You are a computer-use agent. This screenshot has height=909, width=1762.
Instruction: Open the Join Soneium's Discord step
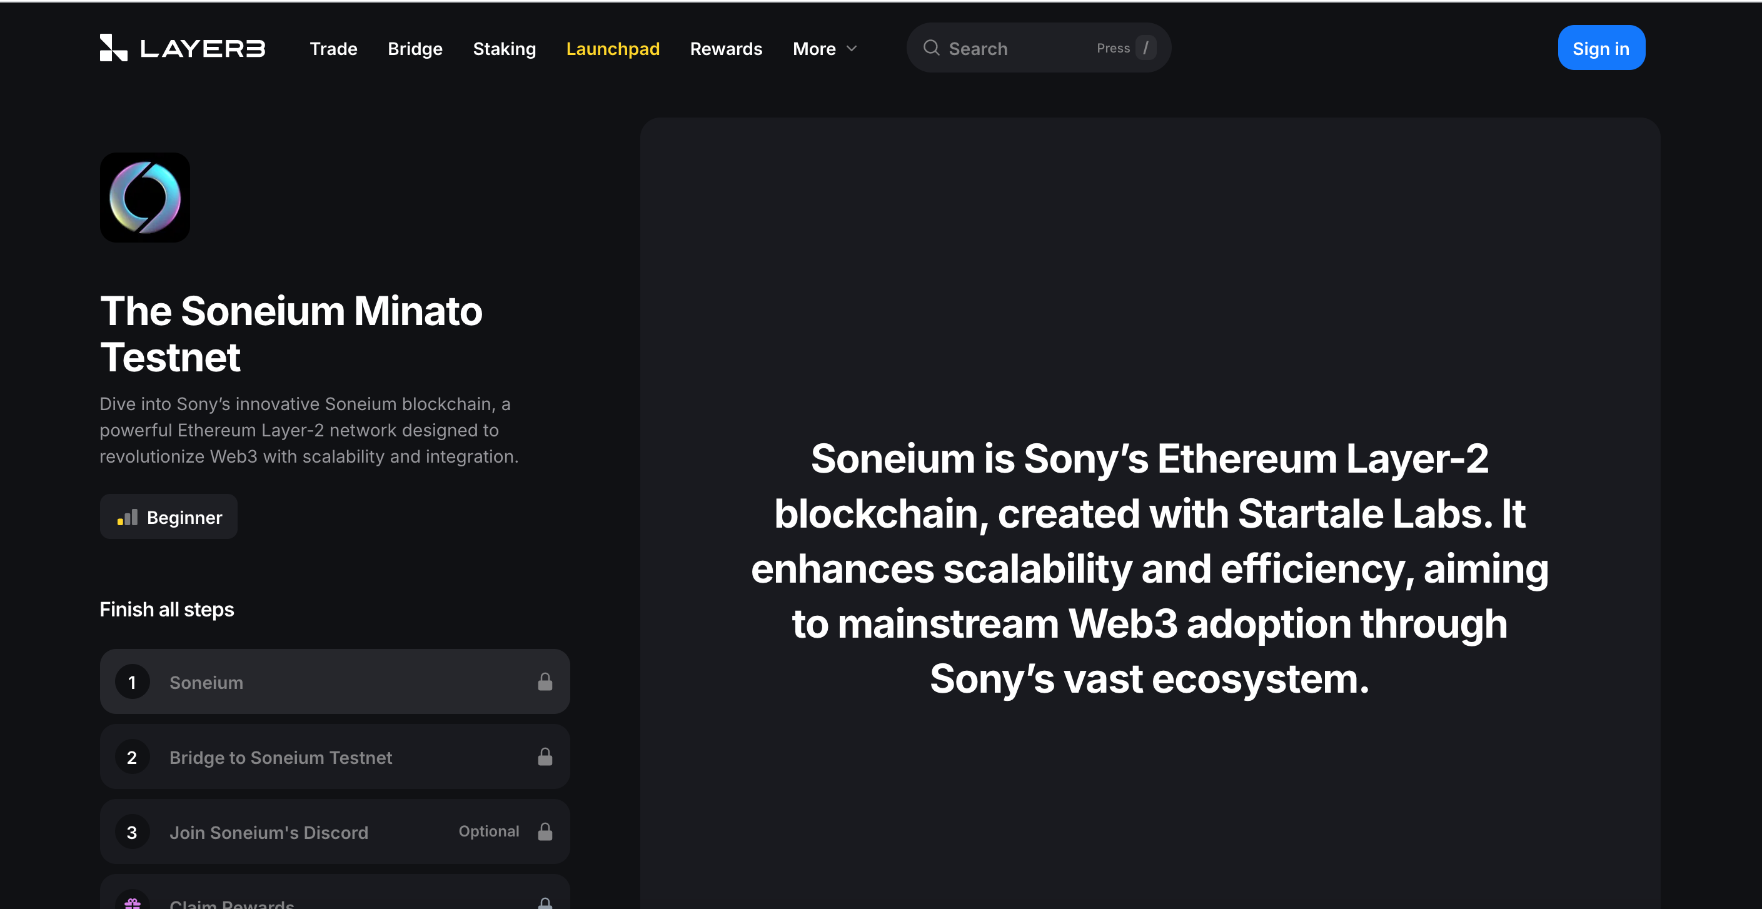point(335,832)
